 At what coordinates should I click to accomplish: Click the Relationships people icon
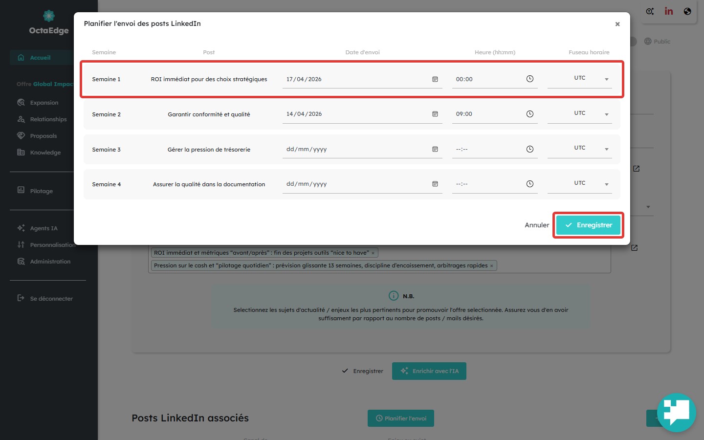tap(21, 119)
